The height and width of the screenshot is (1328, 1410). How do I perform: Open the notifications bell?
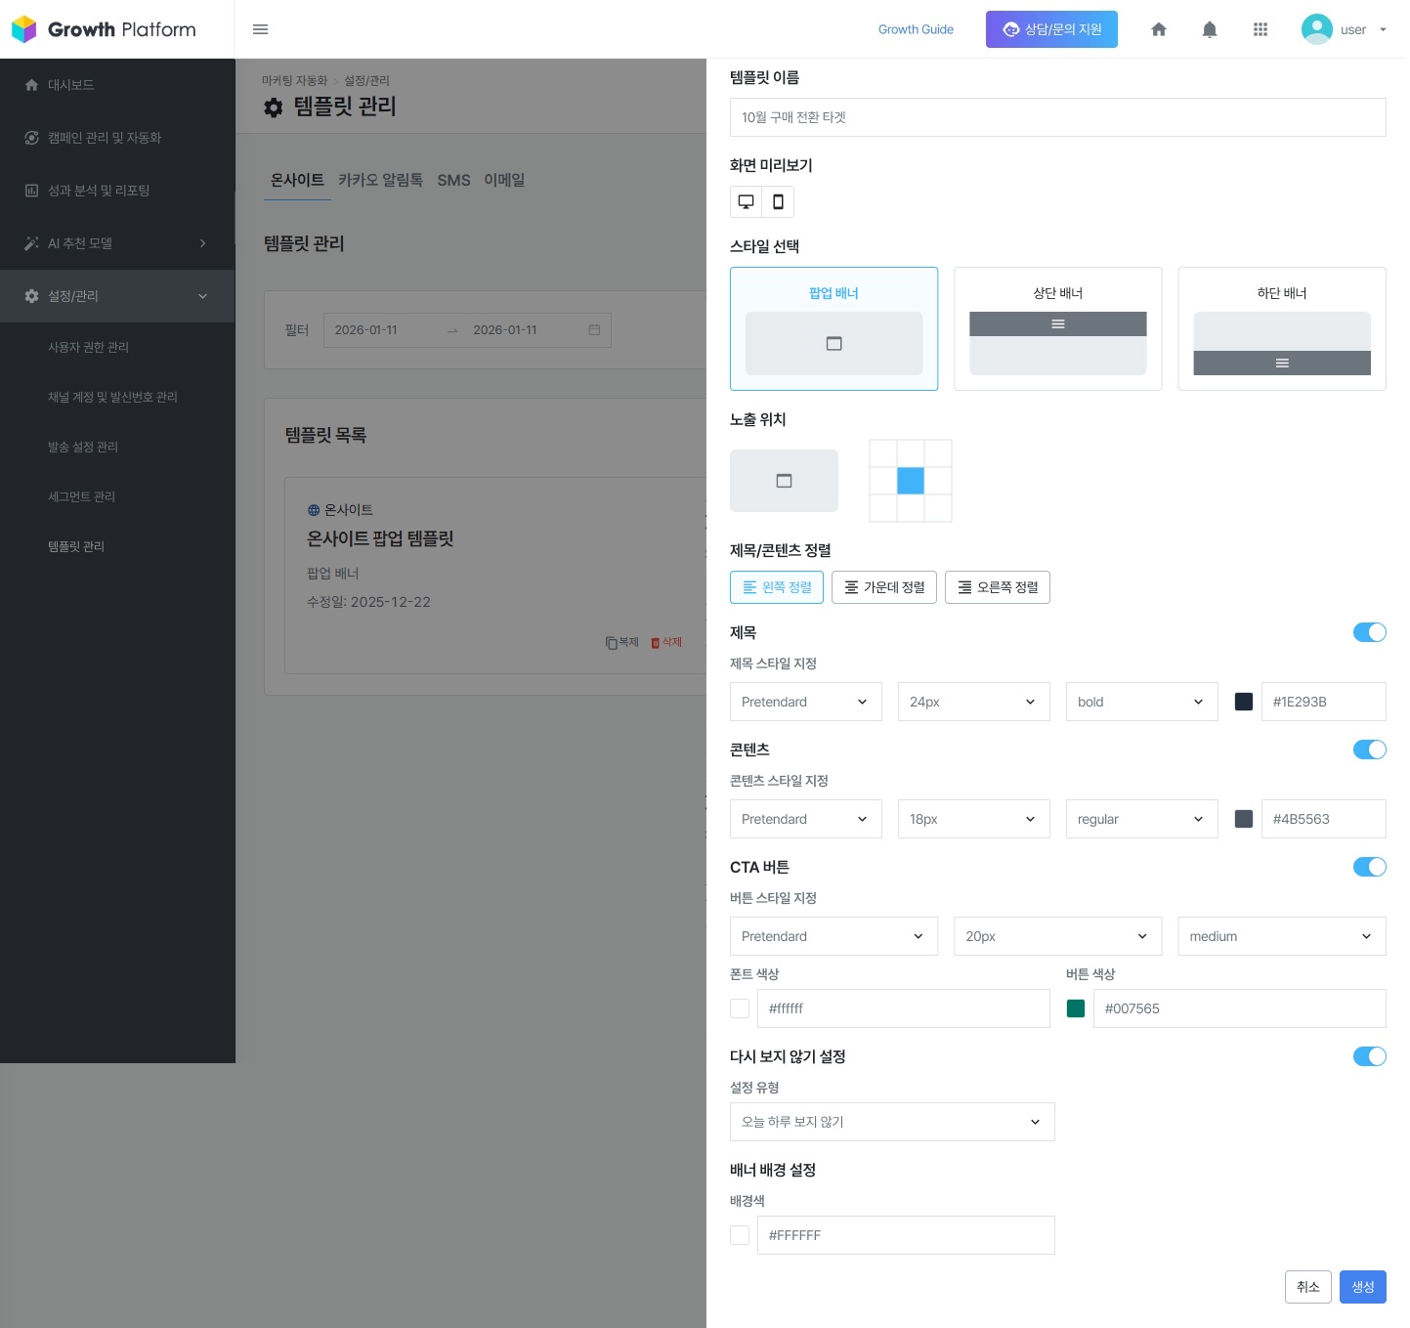click(1209, 29)
